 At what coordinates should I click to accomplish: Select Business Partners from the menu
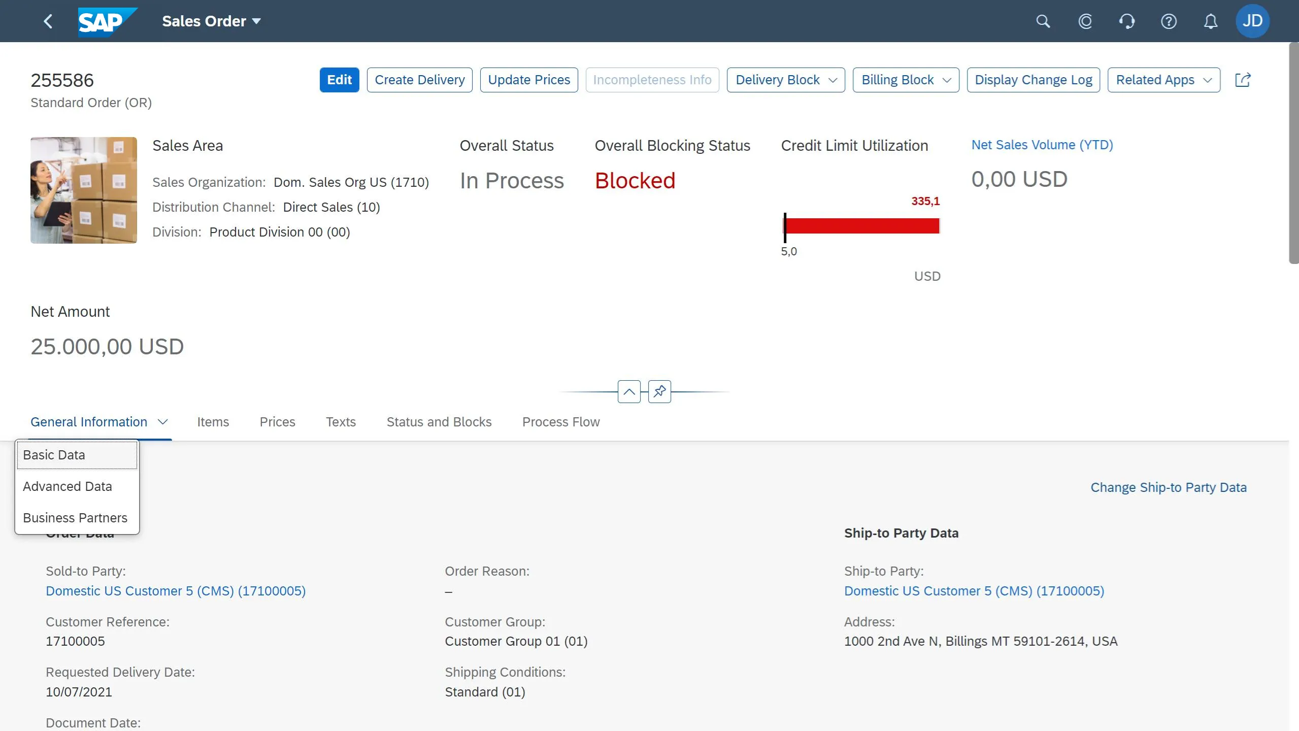pos(75,517)
